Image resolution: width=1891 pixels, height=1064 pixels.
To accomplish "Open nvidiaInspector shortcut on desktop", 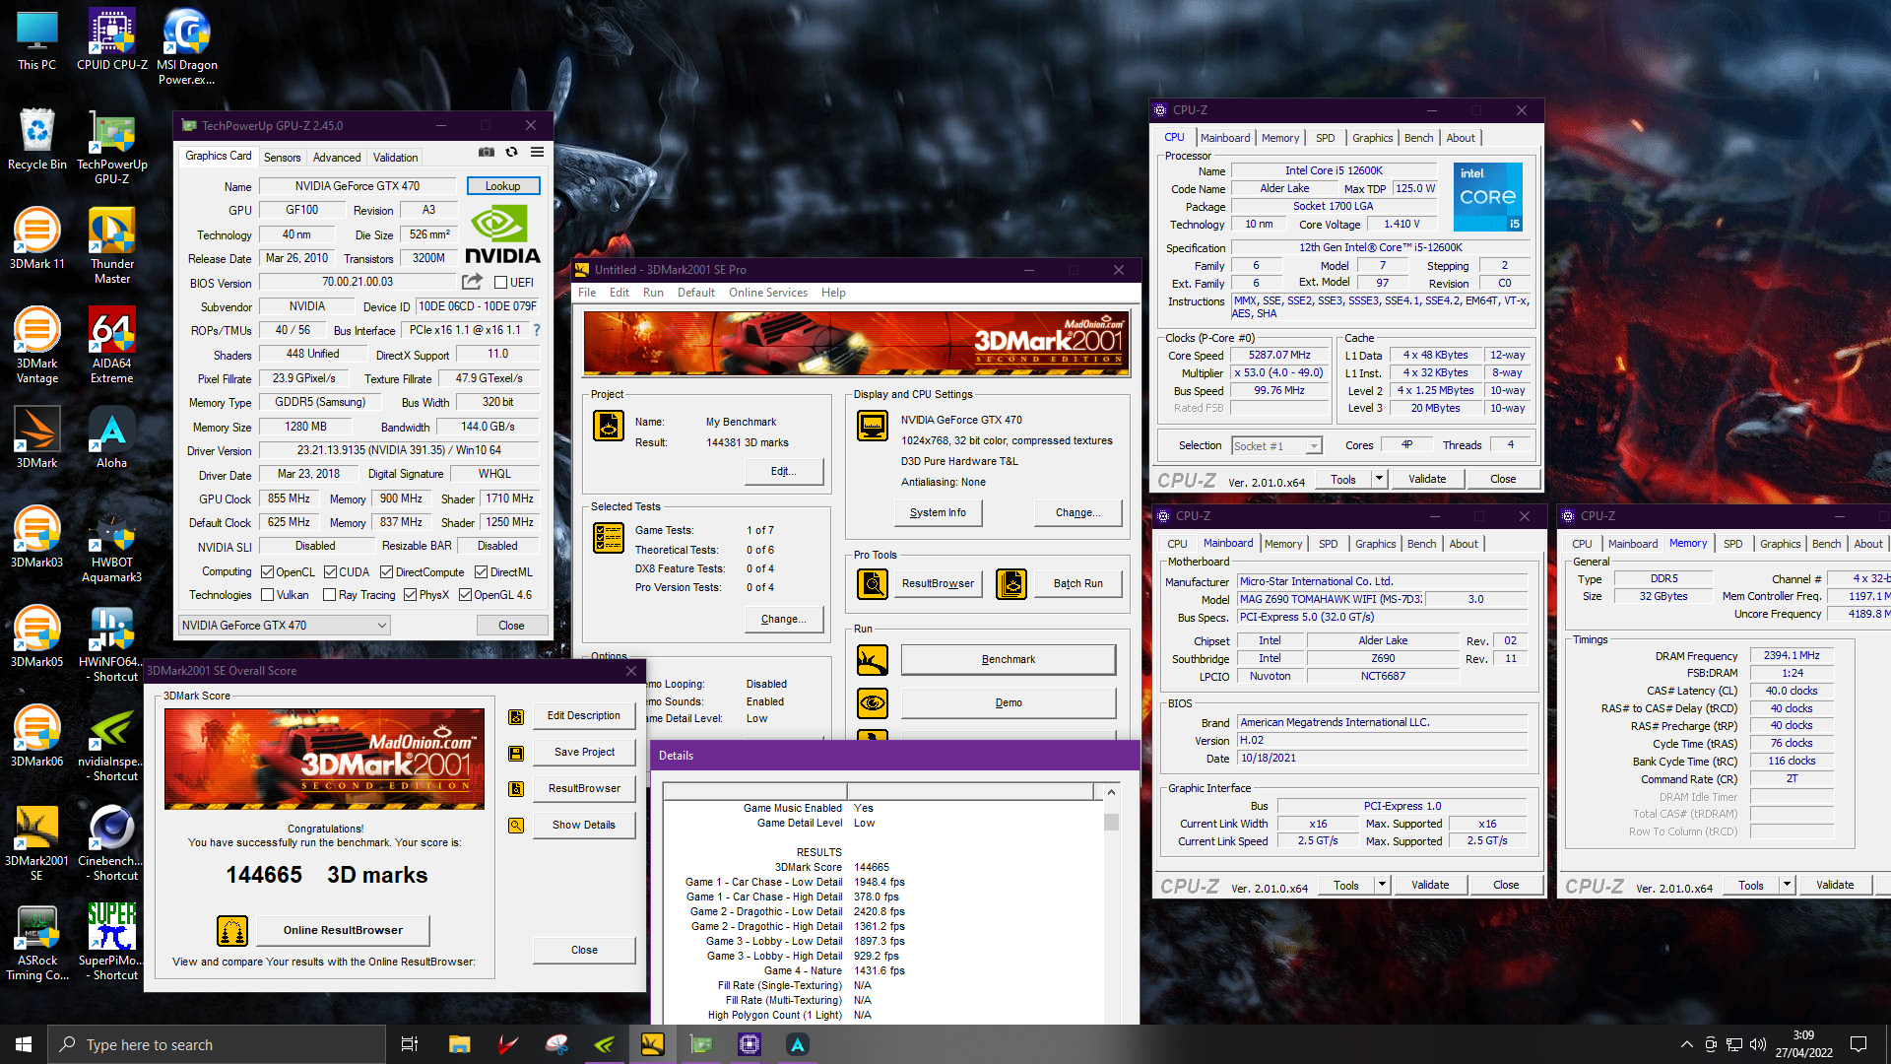I will pyautogui.click(x=111, y=745).
